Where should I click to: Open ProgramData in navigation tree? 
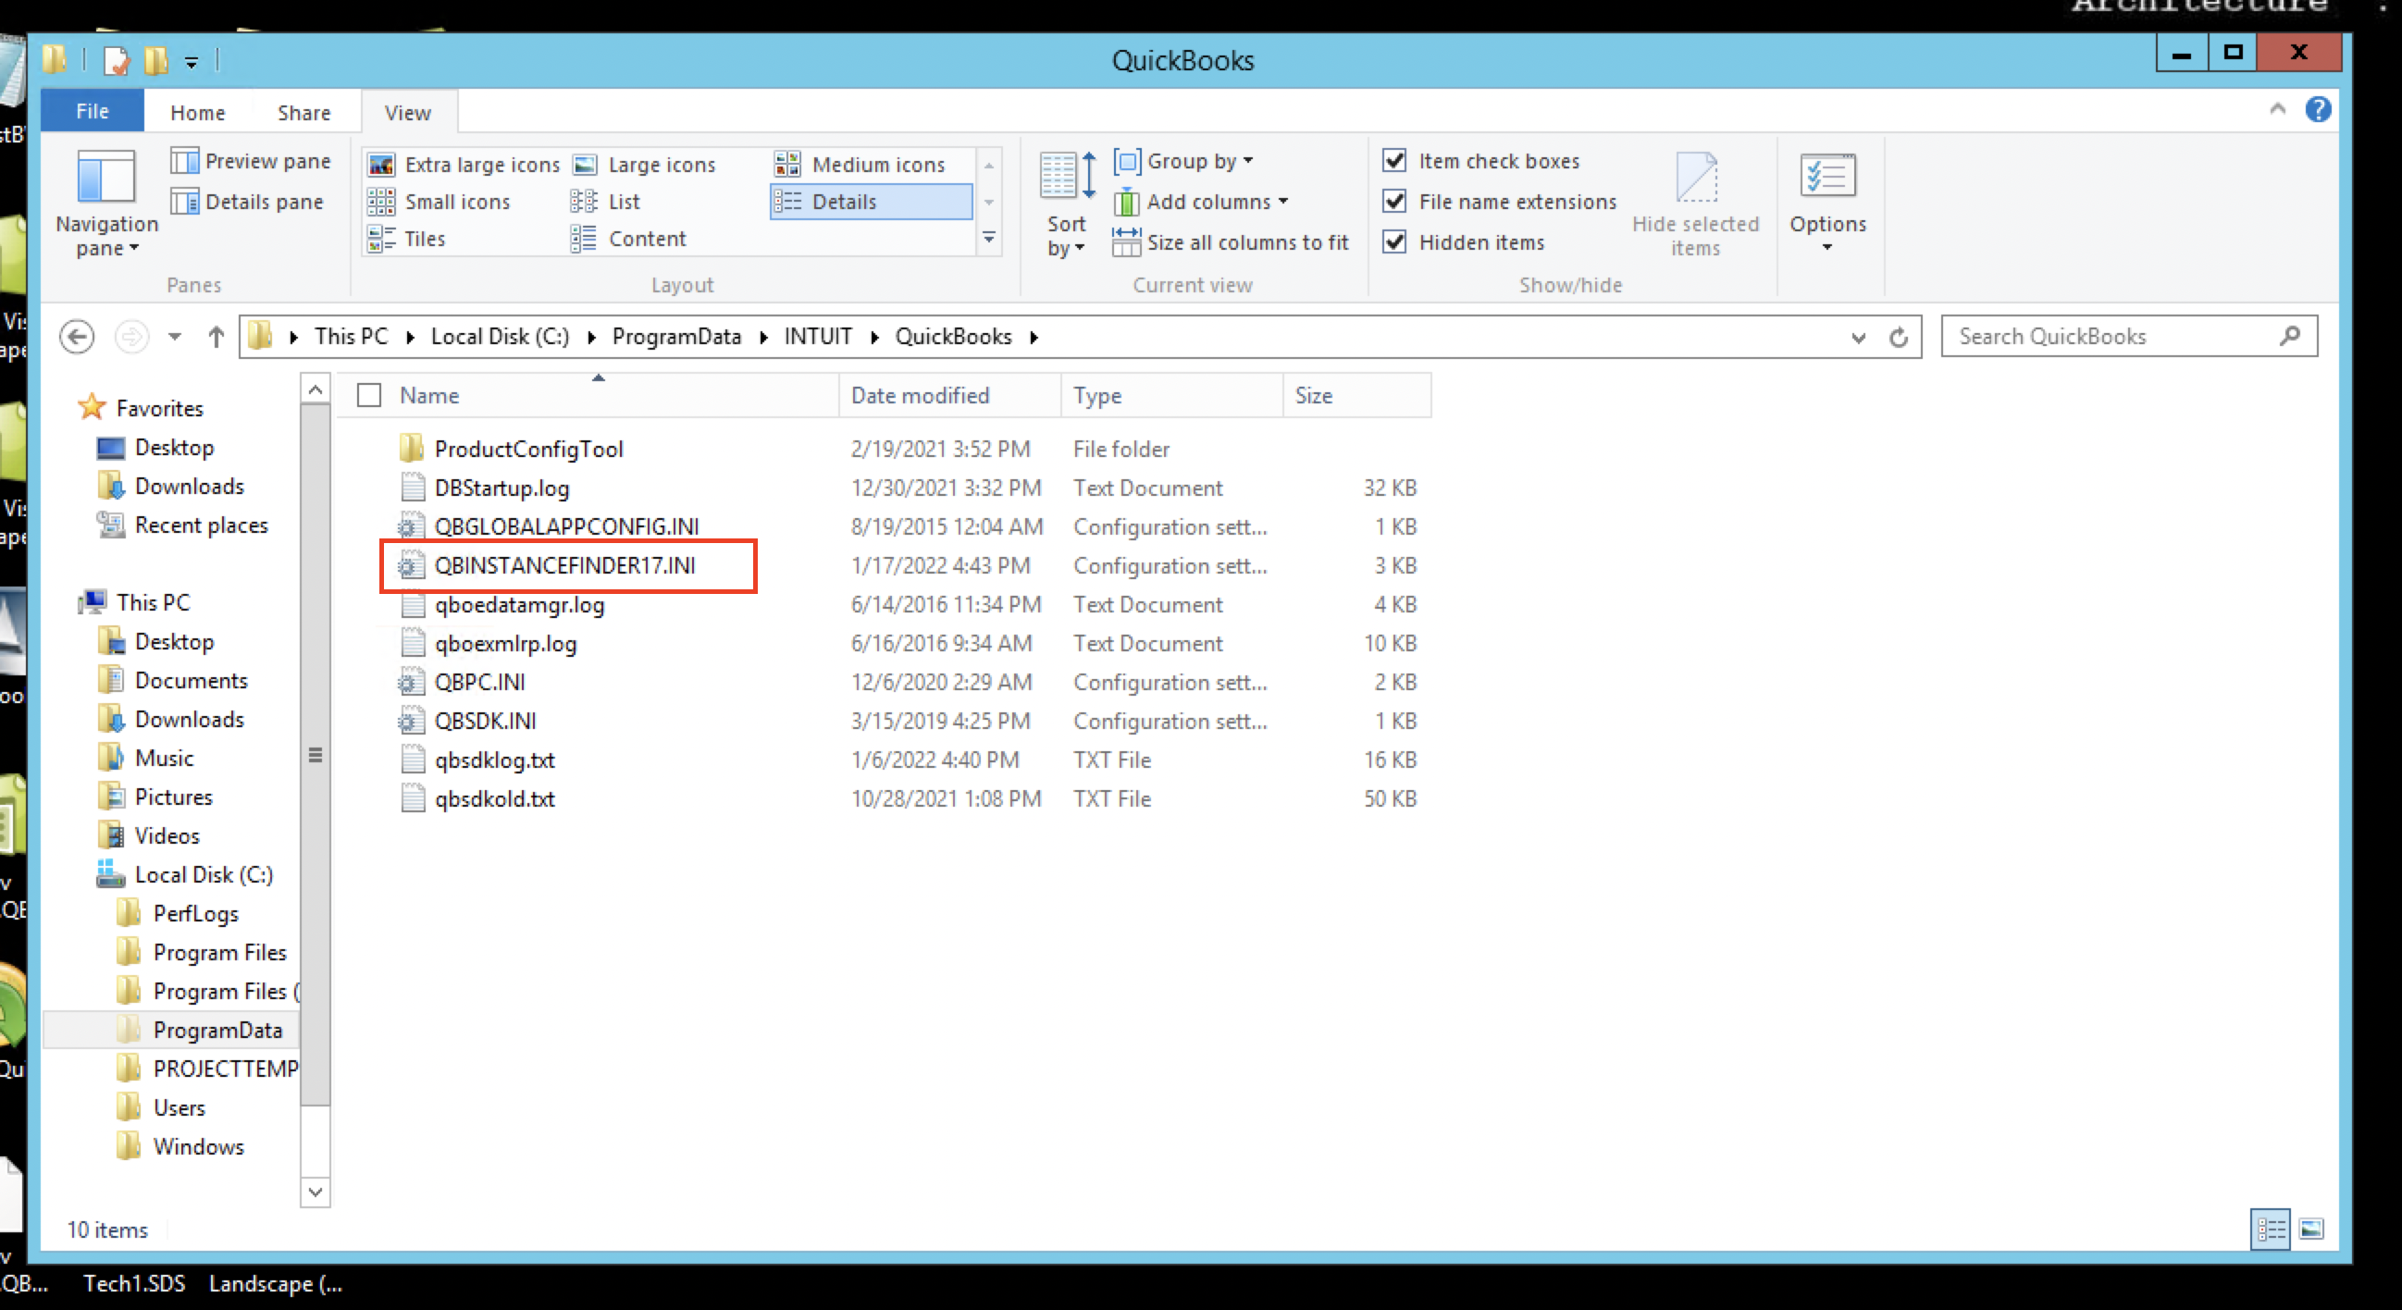coord(217,1031)
